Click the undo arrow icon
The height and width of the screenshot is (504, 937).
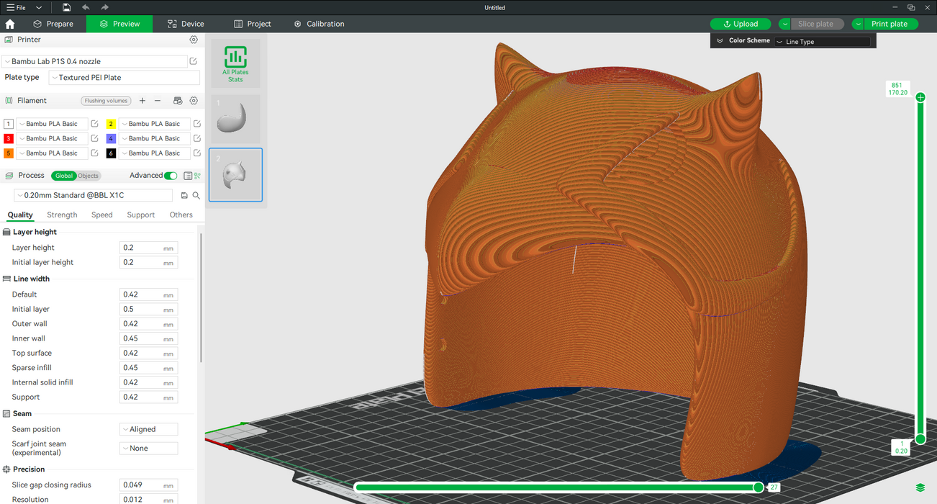tap(86, 7)
